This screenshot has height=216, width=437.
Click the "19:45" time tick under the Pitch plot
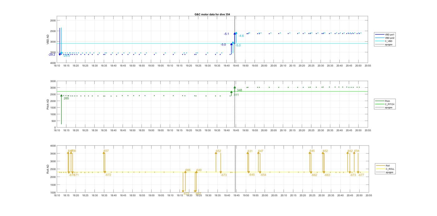point(236,131)
